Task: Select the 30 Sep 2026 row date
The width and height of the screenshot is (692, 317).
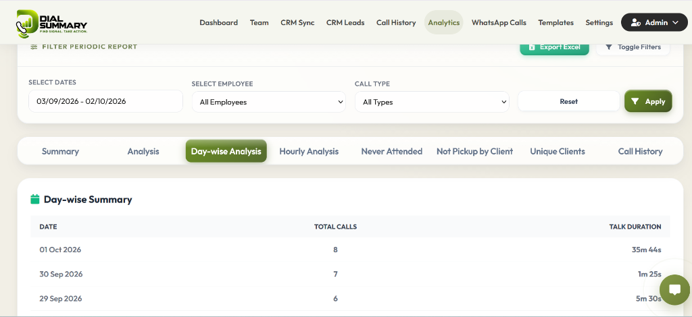Action: tap(61, 274)
